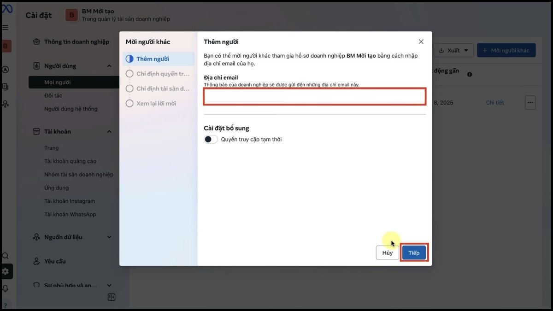The height and width of the screenshot is (311, 553).
Task: Click the Hủy button
Action: [x=388, y=253]
